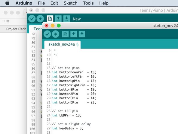
Task: Click the Project Pitch bookmark
Action: [x=16, y=29]
